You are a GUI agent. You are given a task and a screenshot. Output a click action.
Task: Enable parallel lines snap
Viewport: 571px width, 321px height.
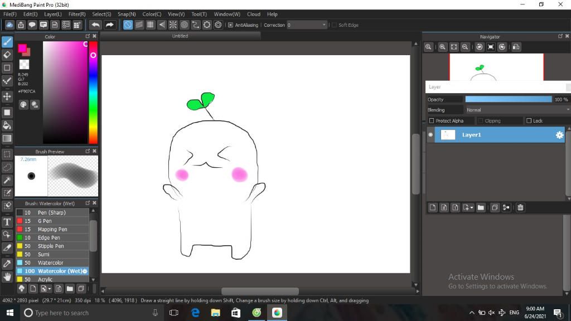point(139,25)
